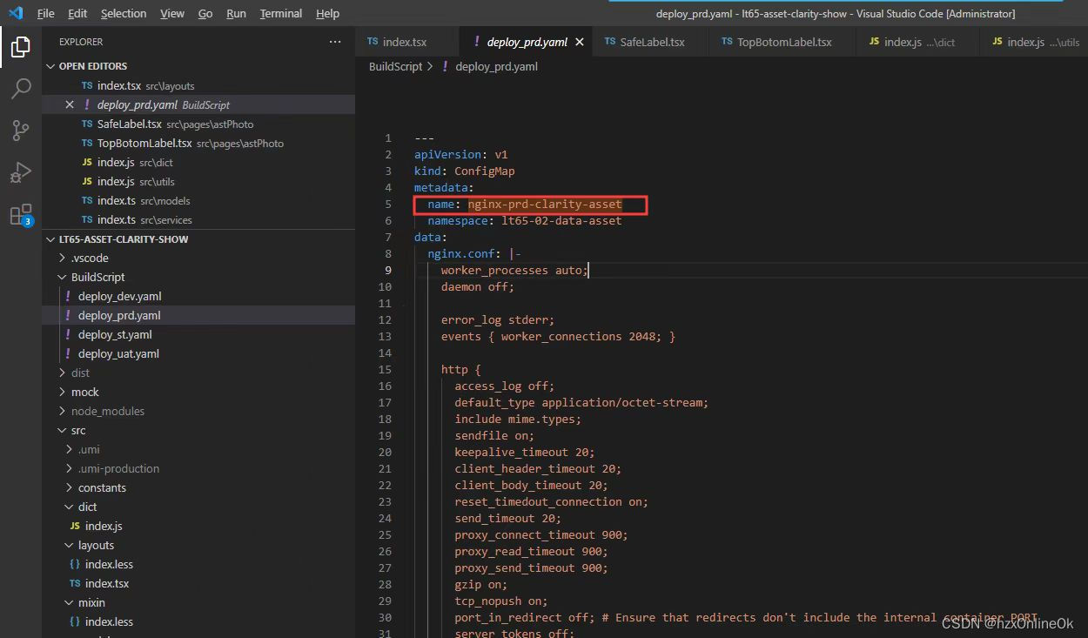Viewport: 1088px width, 638px height.
Task: Close deploy_prd.yaml in Open Editors list
Action: [x=70, y=104]
